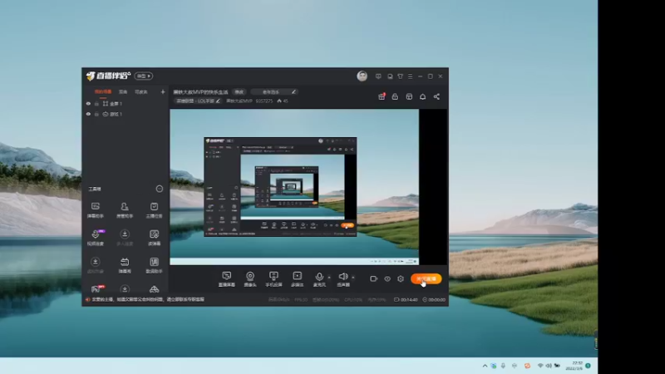Open the layout panel icon beside the lock

tap(409, 96)
